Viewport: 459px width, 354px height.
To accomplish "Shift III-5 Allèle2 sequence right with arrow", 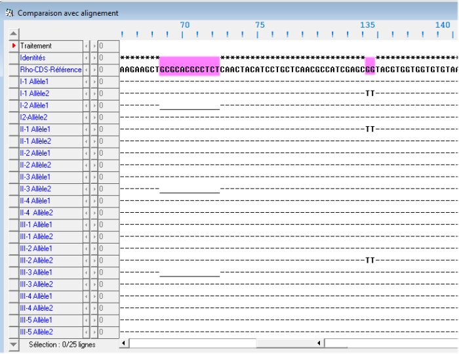I will coord(93,332).
